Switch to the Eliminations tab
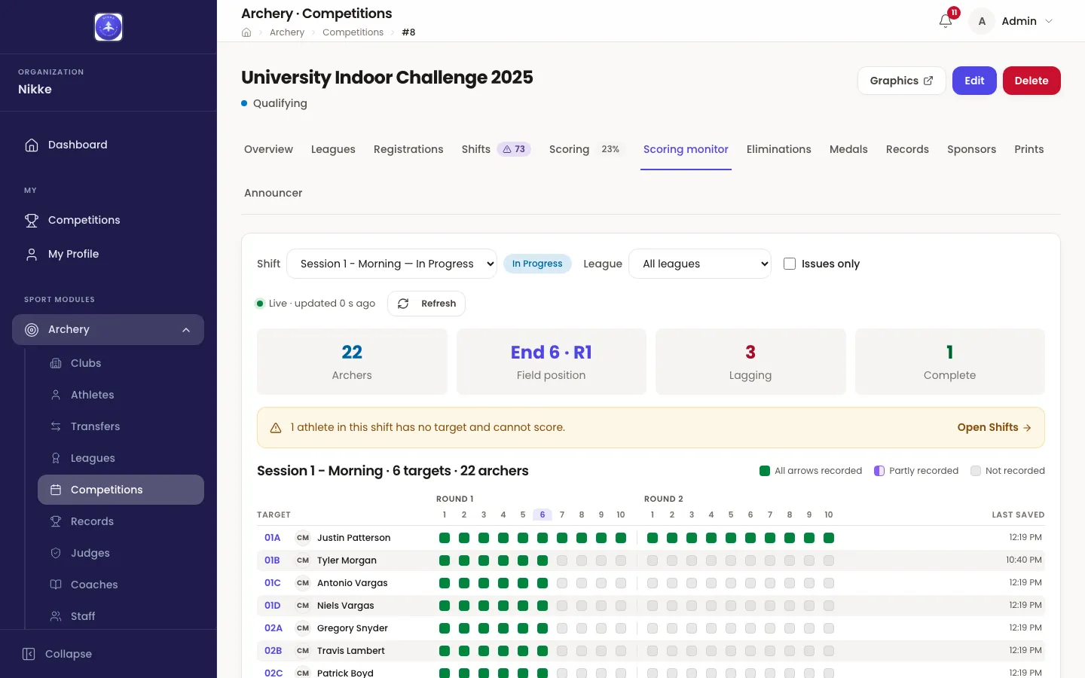Image resolution: width=1085 pixels, height=678 pixels. (x=779, y=149)
